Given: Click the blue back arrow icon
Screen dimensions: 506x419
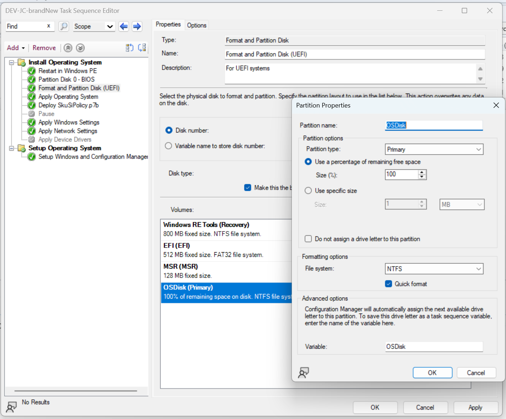Looking at the screenshot, I should [x=124, y=26].
